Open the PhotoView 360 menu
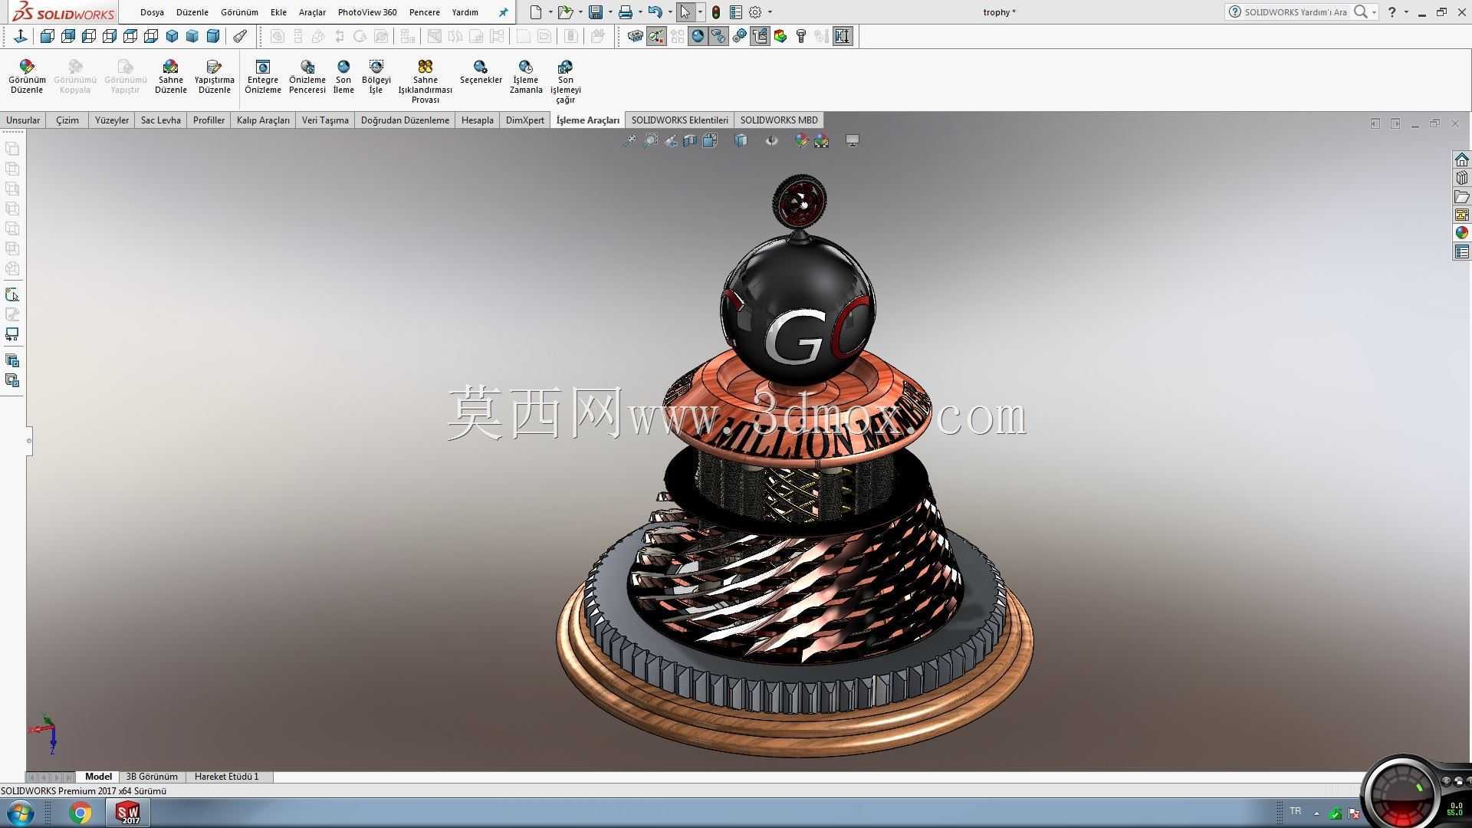 tap(367, 12)
